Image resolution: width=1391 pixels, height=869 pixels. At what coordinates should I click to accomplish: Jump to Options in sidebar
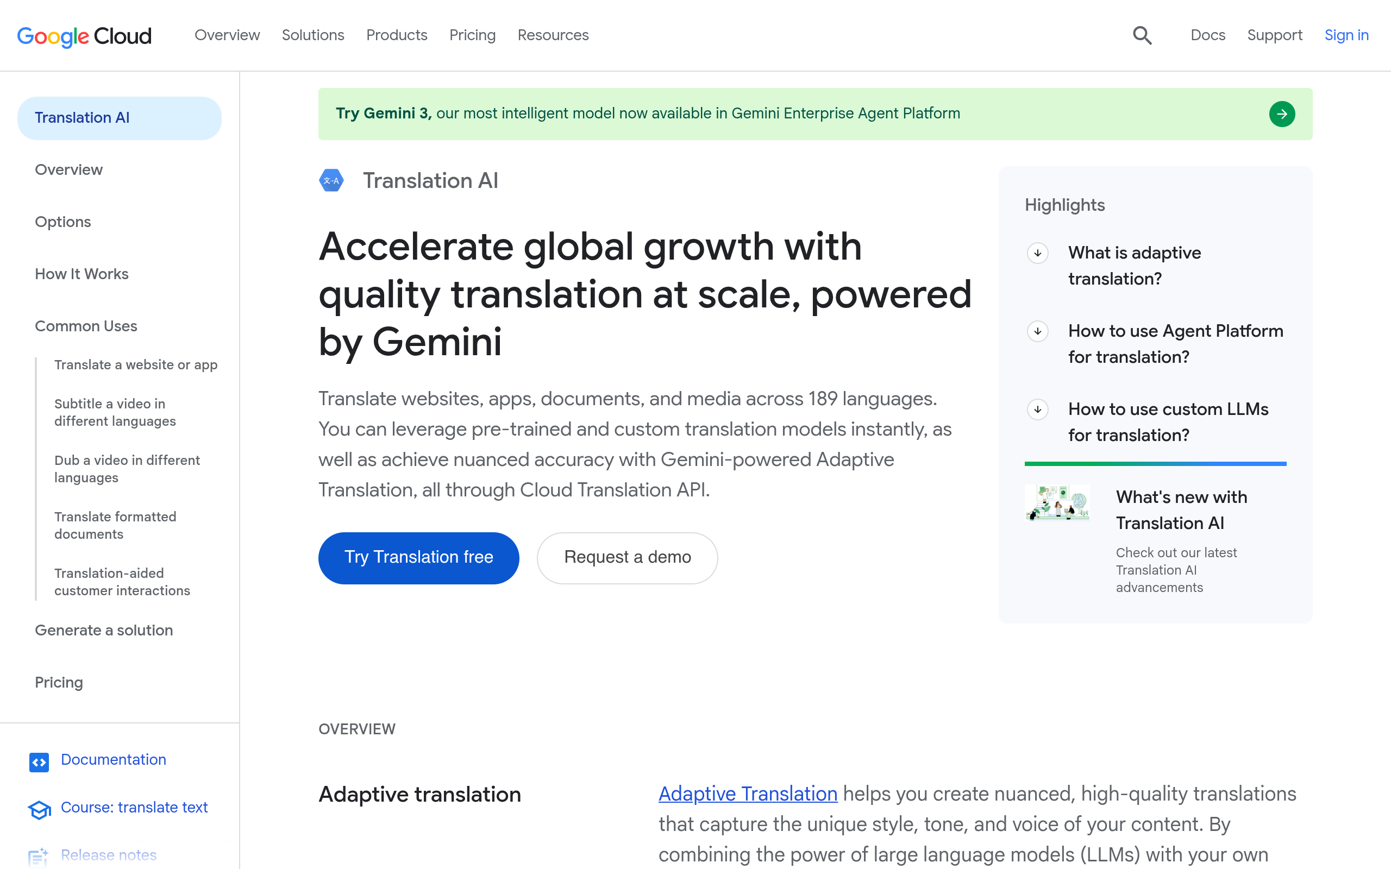(62, 222)
